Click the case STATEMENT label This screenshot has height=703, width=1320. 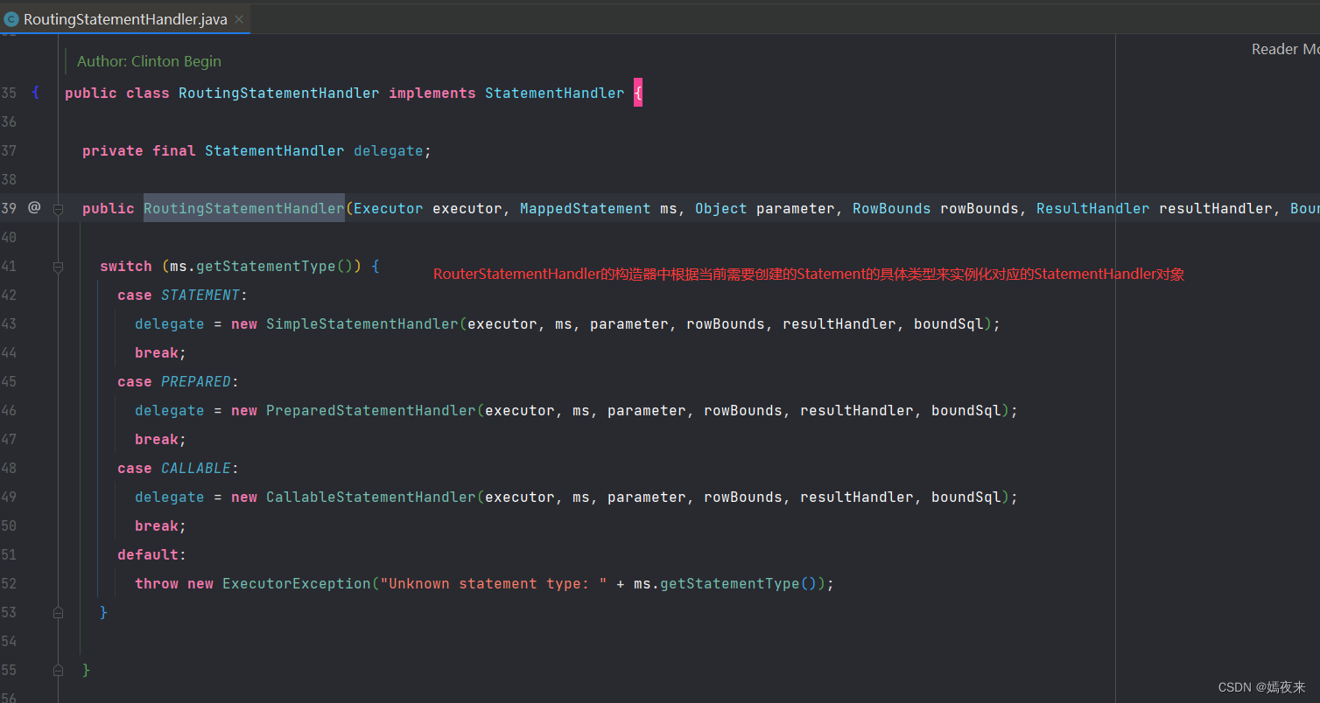coord(183,295)
